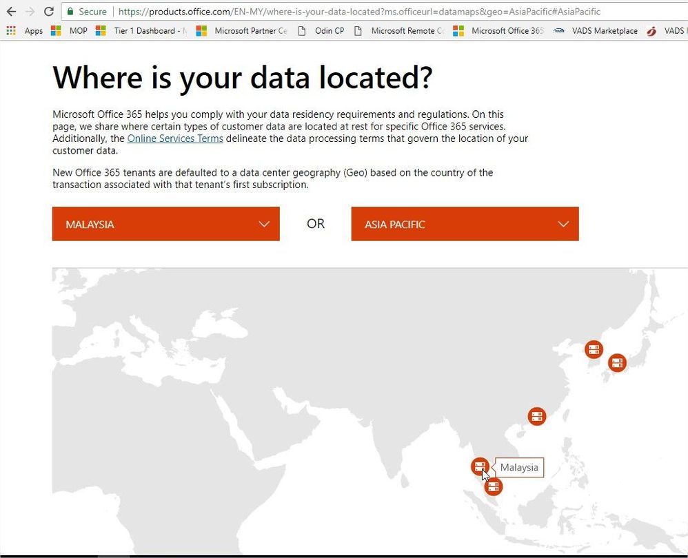This screenshot has width=688, height=558.
Task: Click the green Secure padlock icon
Action: tap(70, 12)
